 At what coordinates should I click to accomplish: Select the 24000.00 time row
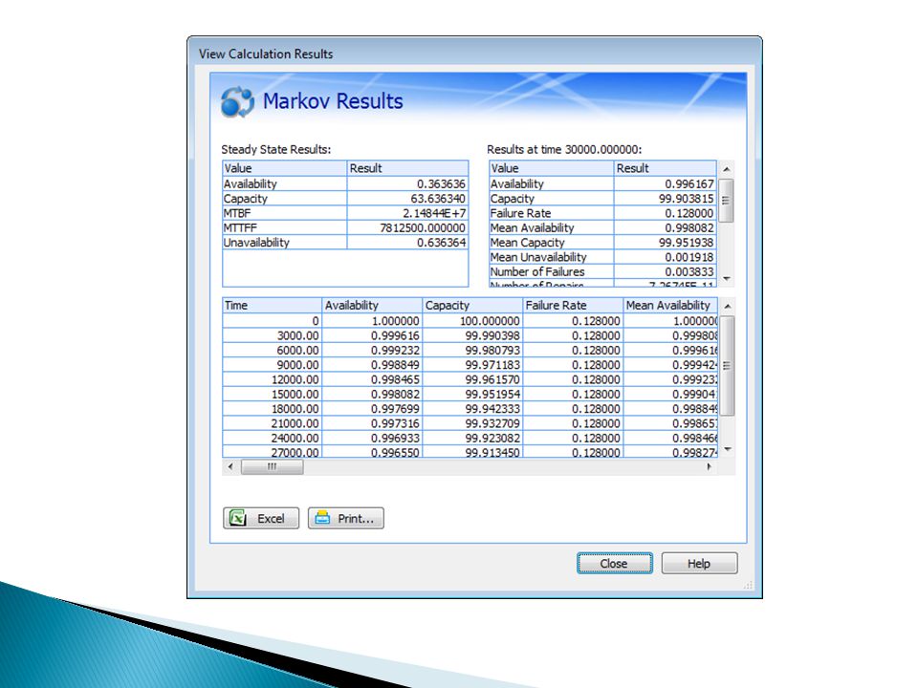(470, 438)
